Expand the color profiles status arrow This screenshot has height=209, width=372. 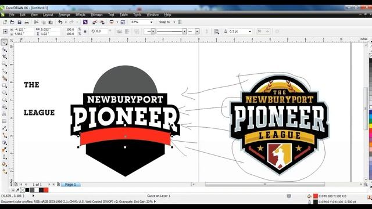coord(155,201)
